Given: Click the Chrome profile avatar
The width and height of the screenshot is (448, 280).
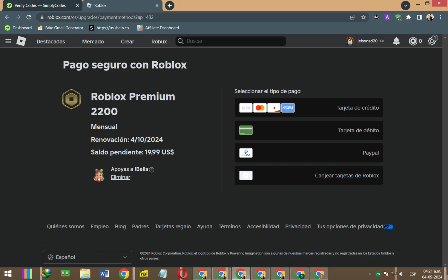Looking at the screenshot, I should coord(430,17).
